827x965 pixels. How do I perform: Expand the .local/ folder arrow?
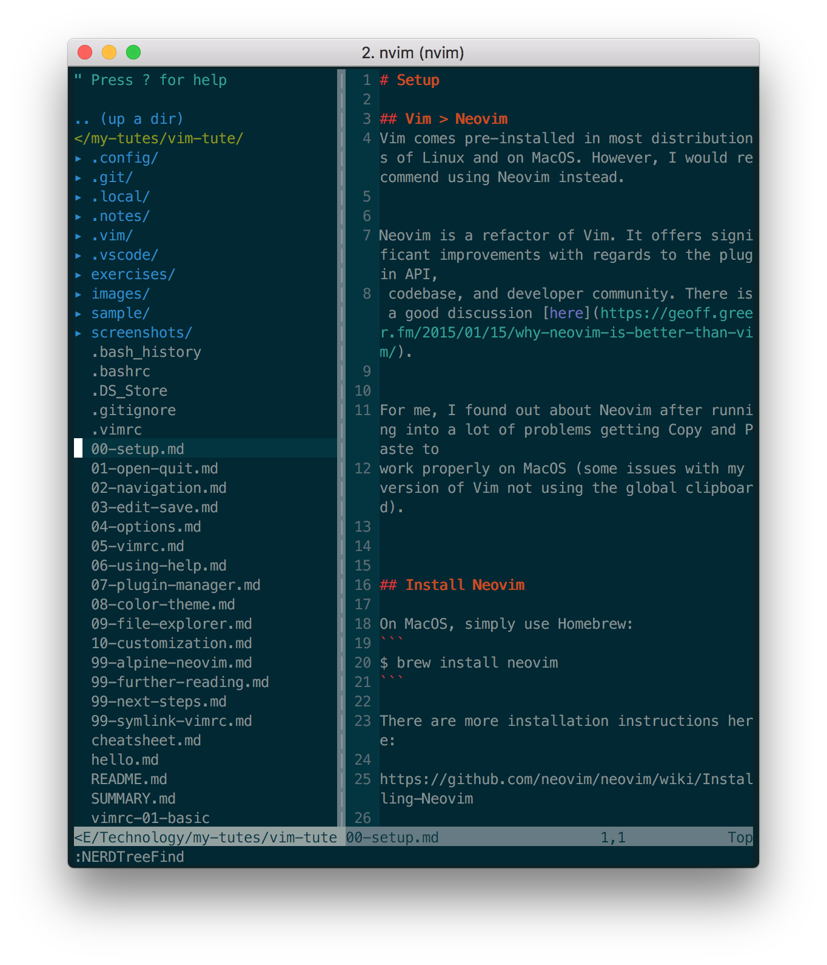click(78, 197)
